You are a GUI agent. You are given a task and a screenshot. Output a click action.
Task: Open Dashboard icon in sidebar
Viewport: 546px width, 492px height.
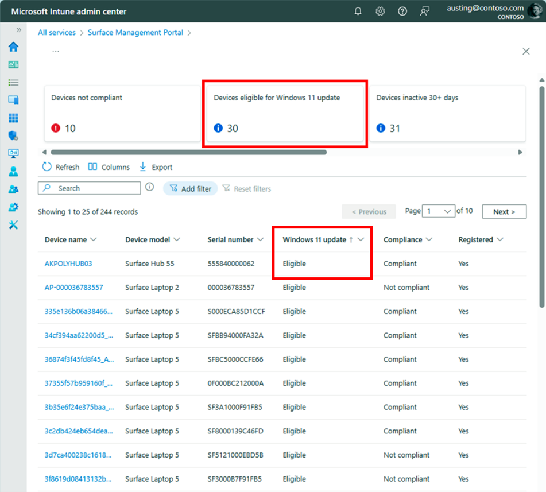point(13,65)
